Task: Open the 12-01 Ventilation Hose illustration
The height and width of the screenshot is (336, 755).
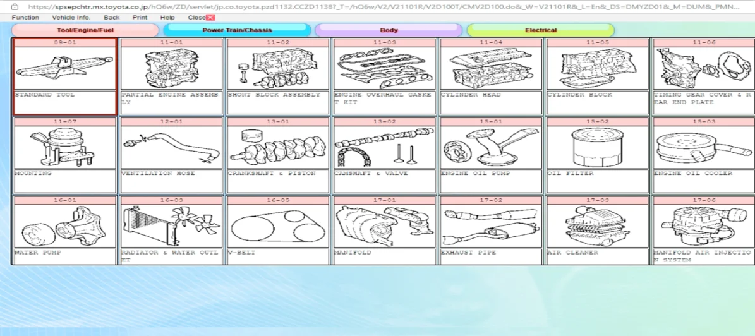Action: pyautogui.click(x=171, y=147)
